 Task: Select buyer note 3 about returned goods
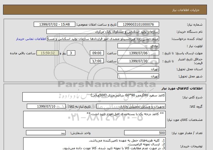114,148
